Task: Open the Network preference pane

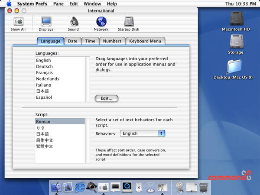Action: point(101,24)
